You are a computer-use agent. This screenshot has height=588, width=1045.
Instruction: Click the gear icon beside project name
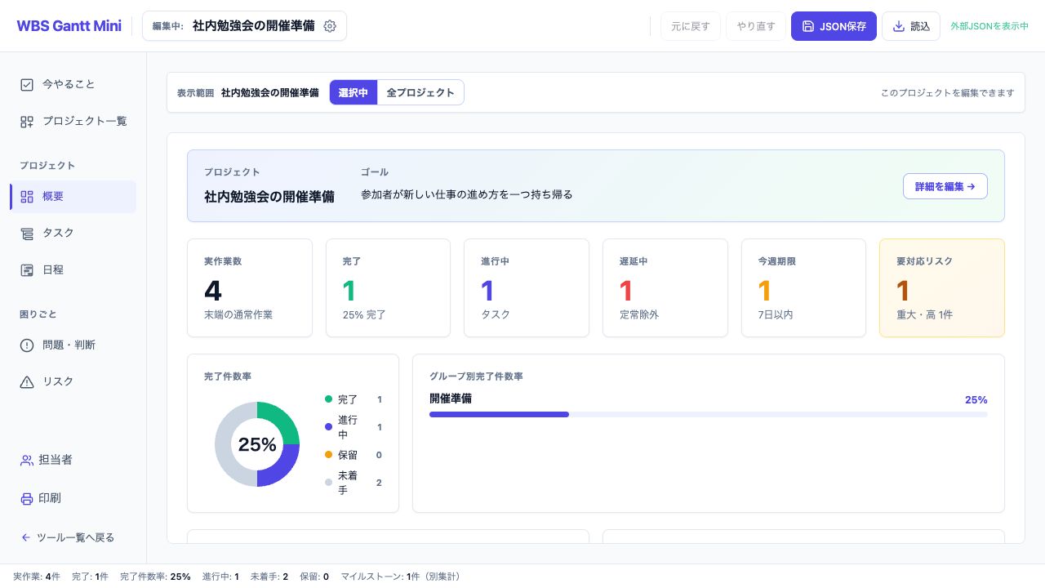point(330,26)
